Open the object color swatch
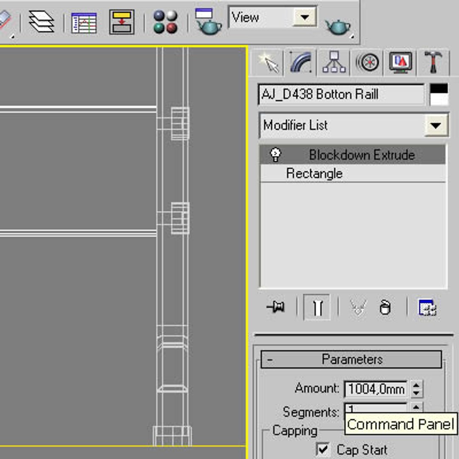The width and height of the screenshot is (459, 459). 439,94
